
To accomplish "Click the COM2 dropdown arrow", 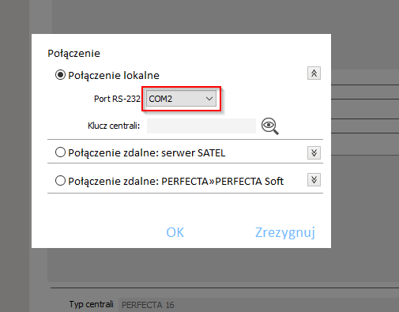I will (209, 99).
